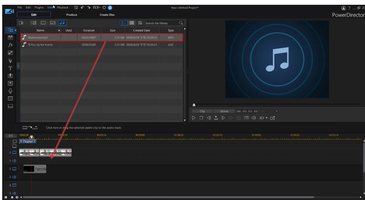The image size is (365, 200).
Task: Redo the last undone action
Action: click(89, 7)
